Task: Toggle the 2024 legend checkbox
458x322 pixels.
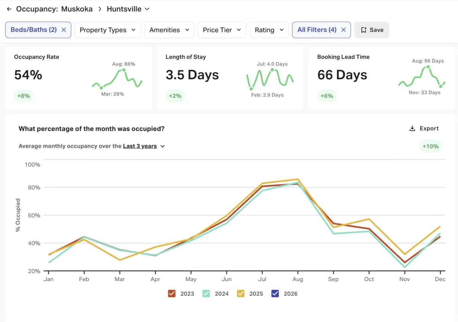Action: (206, 293)
